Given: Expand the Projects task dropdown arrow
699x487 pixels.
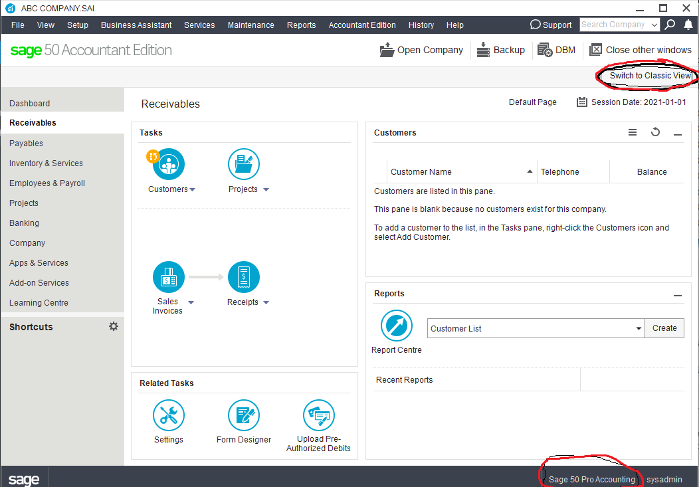Looking at the screenshot, I should pos(266,189).
